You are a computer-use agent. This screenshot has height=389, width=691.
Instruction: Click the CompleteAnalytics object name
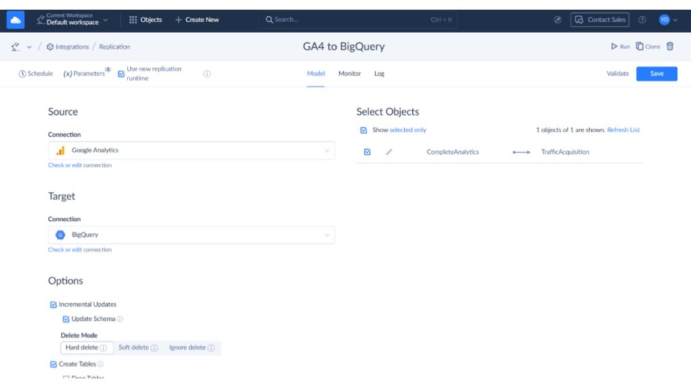(x=453, y=152)
